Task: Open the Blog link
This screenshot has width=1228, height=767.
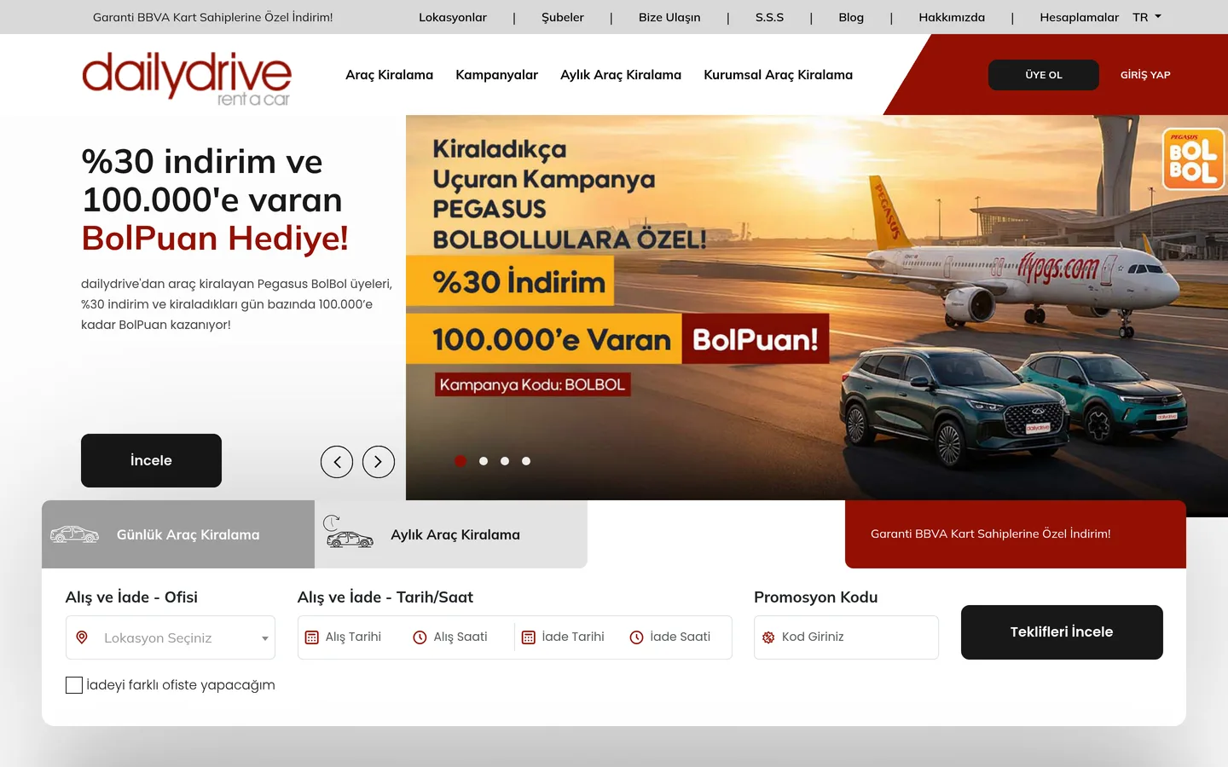Action: [851, 17]
